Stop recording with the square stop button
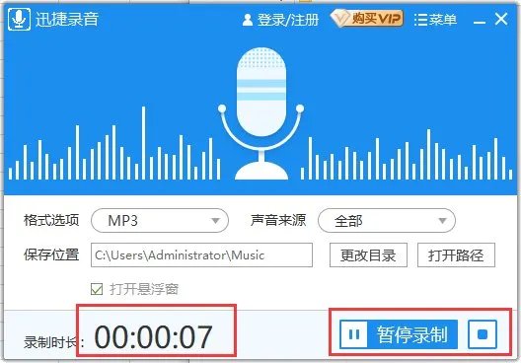The image size is (521, 363). (x=483, y=334)
